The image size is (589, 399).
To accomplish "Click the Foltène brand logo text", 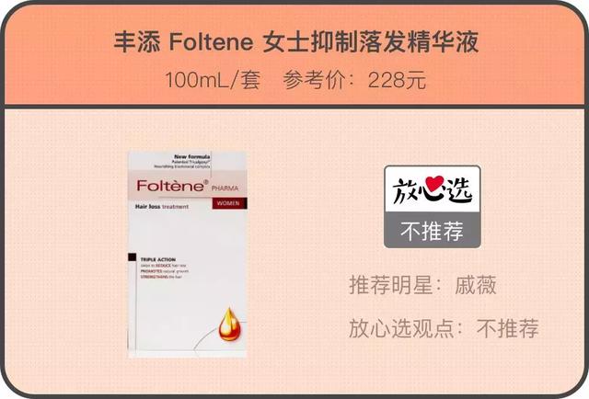I will click(x=172, y=186).
